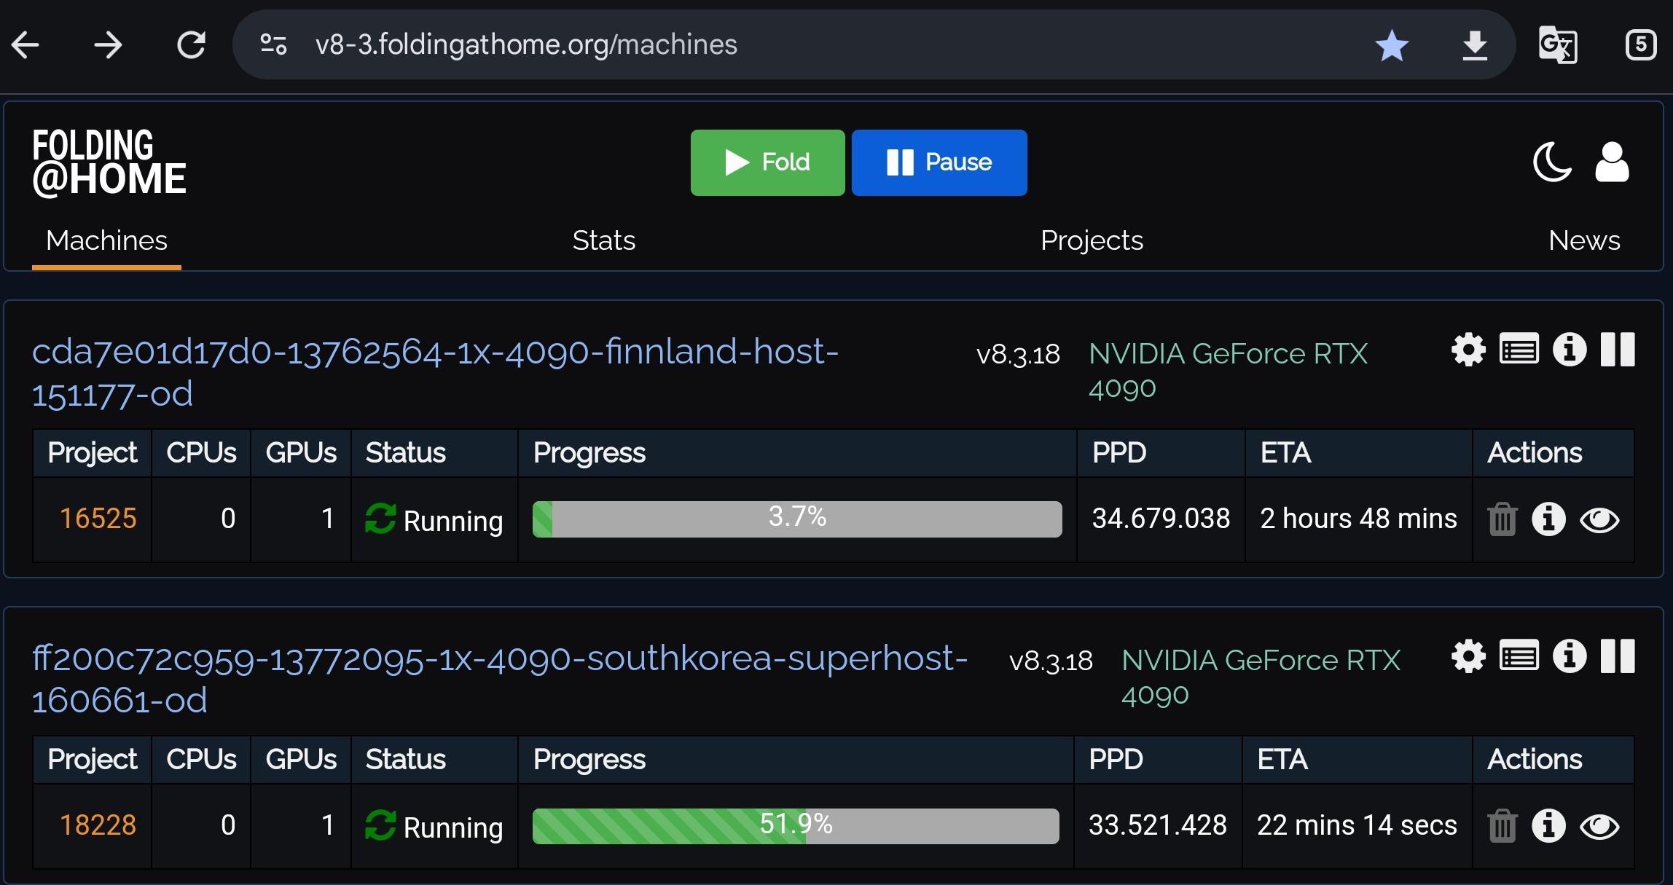
Task: Pause the finnland-host machine
Action: coord(1618,350)
